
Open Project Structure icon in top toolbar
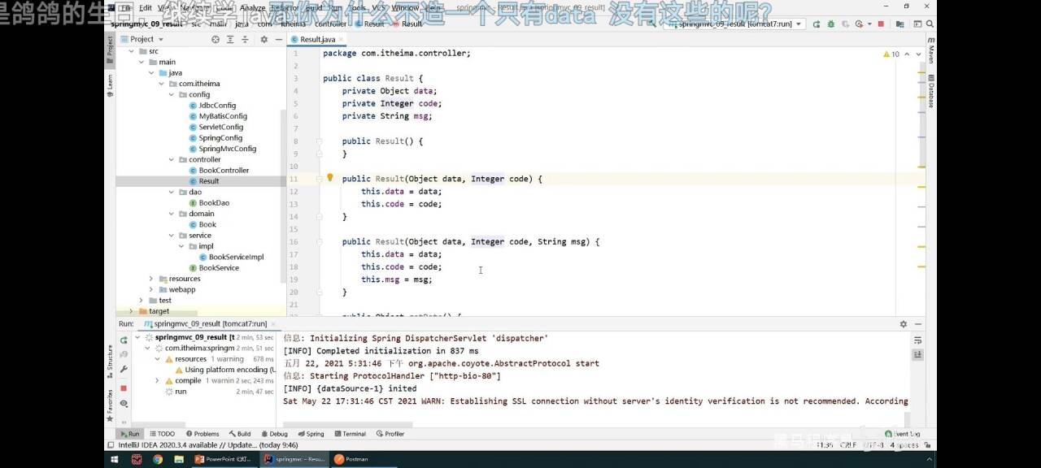pyautogui.click(x=899, y=24)
